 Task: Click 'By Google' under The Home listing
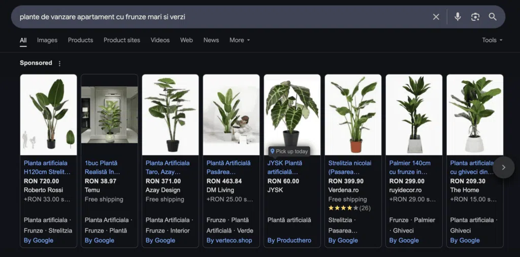pyautogui.click(x=465, y=240)
